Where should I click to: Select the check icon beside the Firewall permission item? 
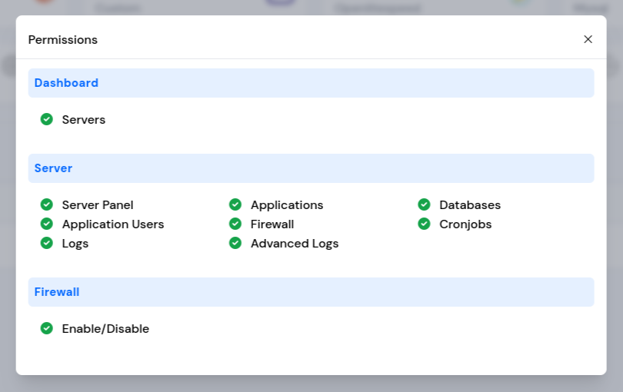tap(235, 224)
